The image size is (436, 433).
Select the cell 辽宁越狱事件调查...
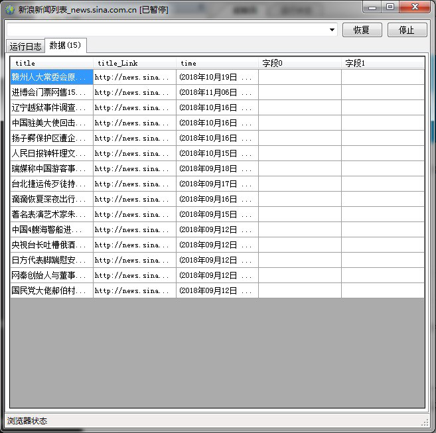tap(52, 107)
